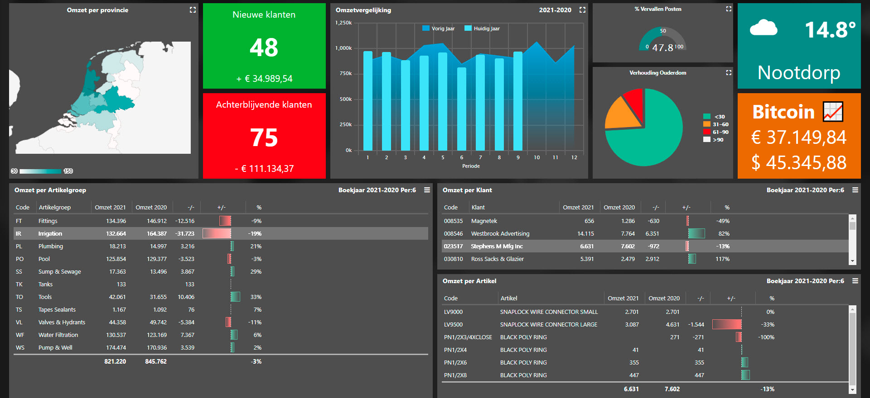Screen dimensions: 870x398
Task: Open the Omzet per Artikel hamburger menu
Action: [855, 281]
